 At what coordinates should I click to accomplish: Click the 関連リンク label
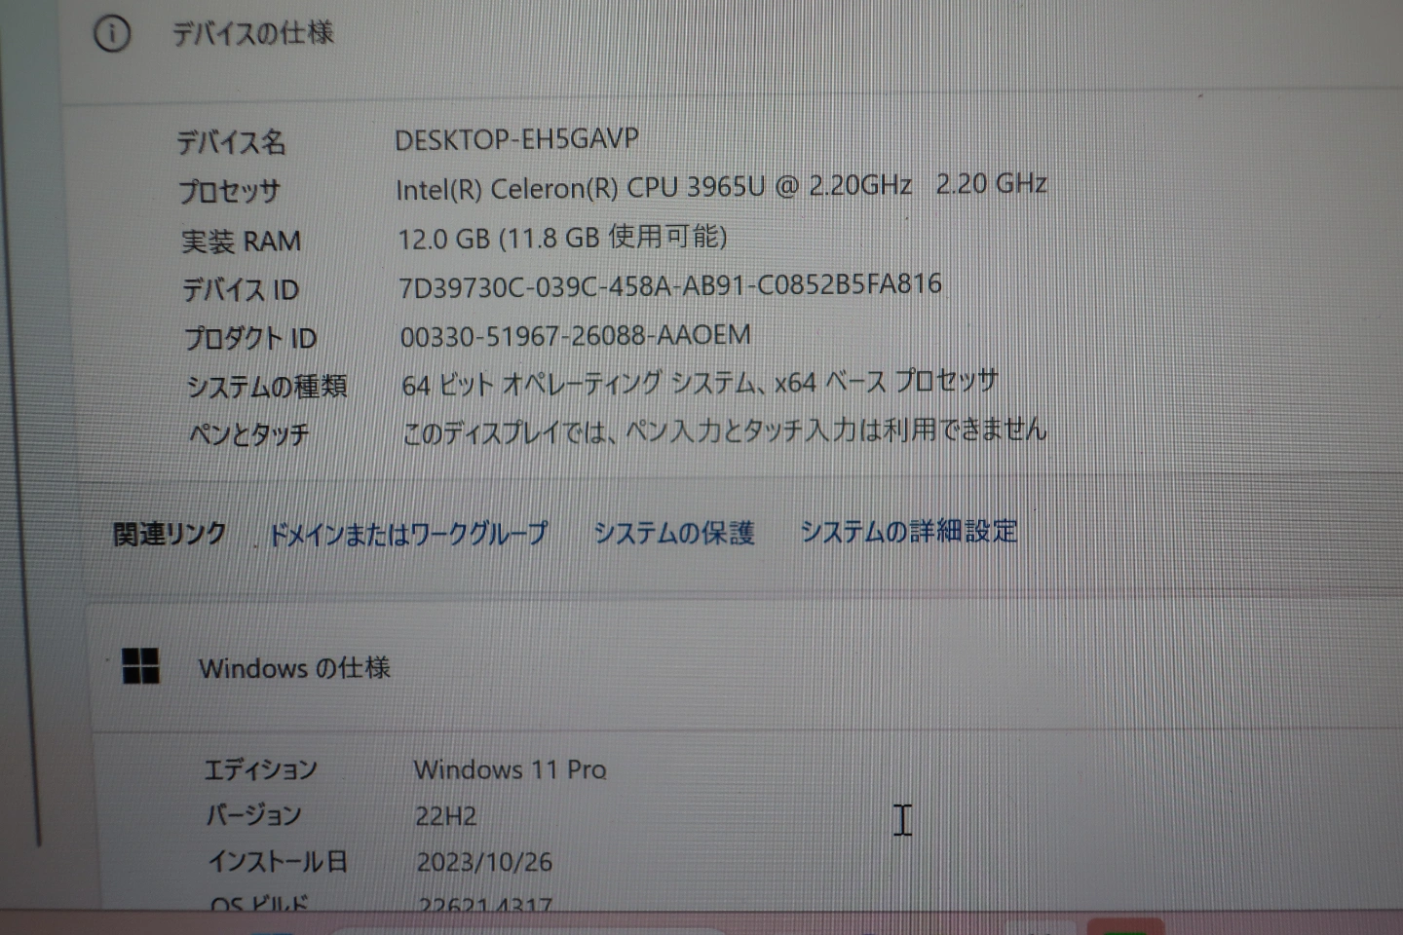click(170, 534)
